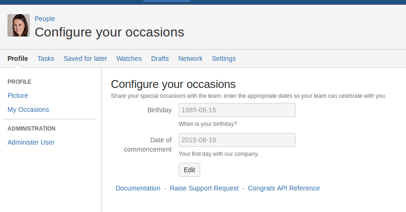
Task: Select Picture in the profile sidebar
Action: tap(18, 95)
